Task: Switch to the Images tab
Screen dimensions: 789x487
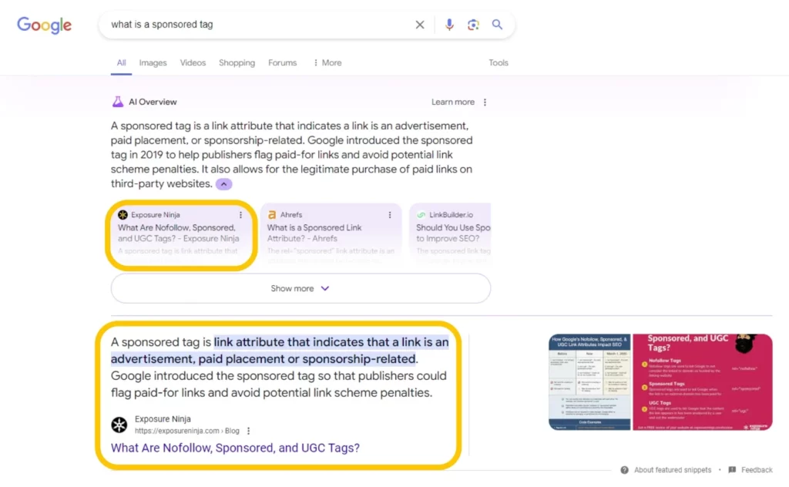Action: (153, 63)
